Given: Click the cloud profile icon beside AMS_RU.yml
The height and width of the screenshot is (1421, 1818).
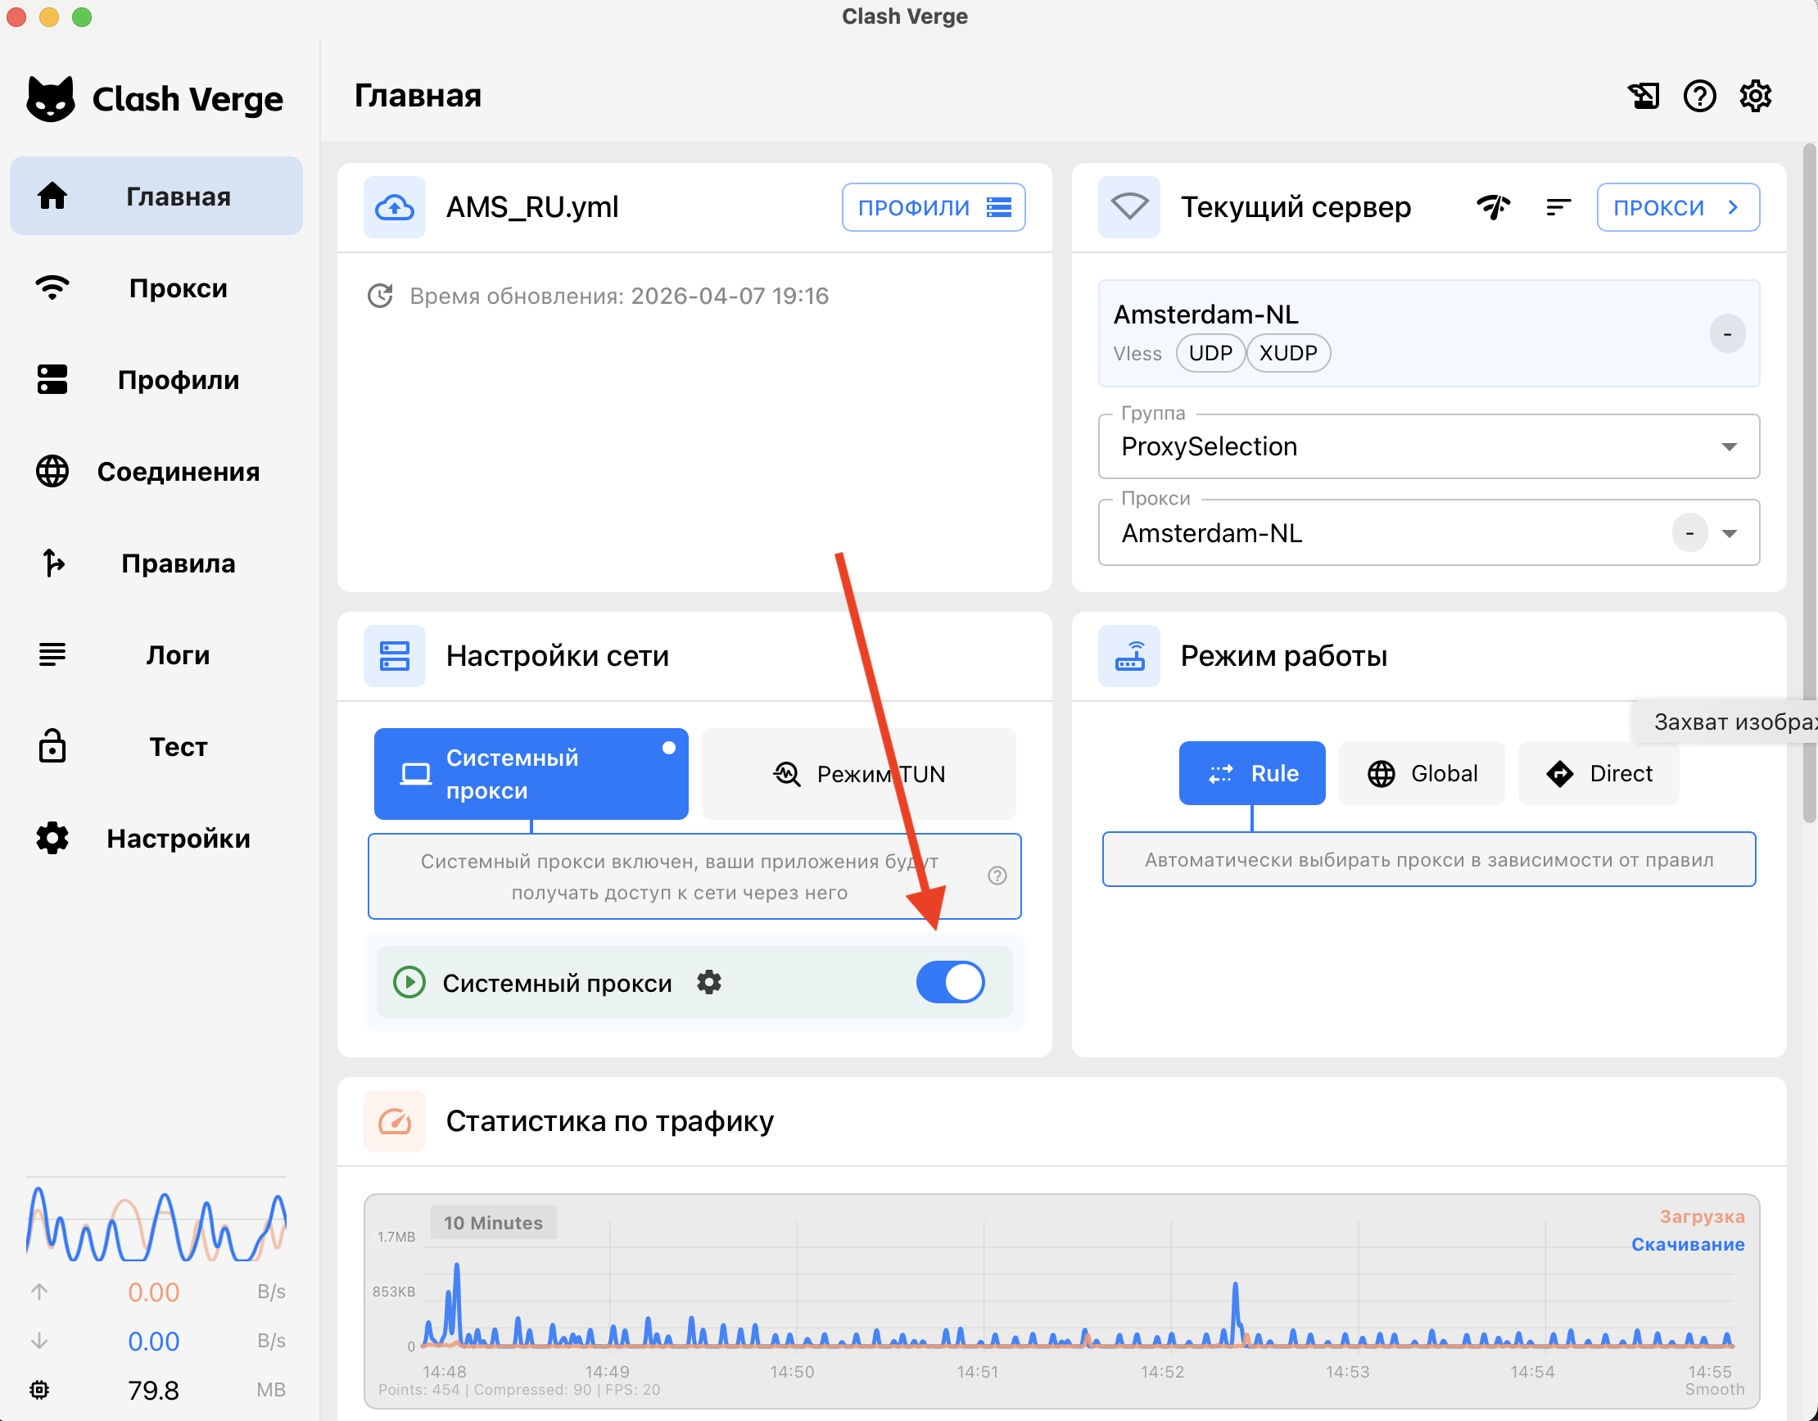Looking at the screenshot, I should point(395,207).
